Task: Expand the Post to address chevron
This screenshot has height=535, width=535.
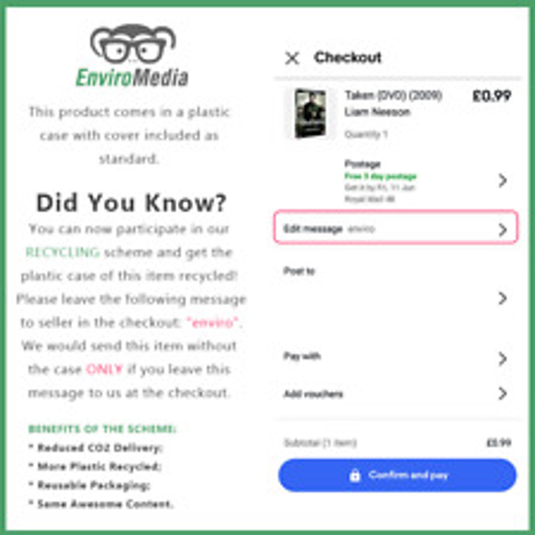Action: pos(502,298)
